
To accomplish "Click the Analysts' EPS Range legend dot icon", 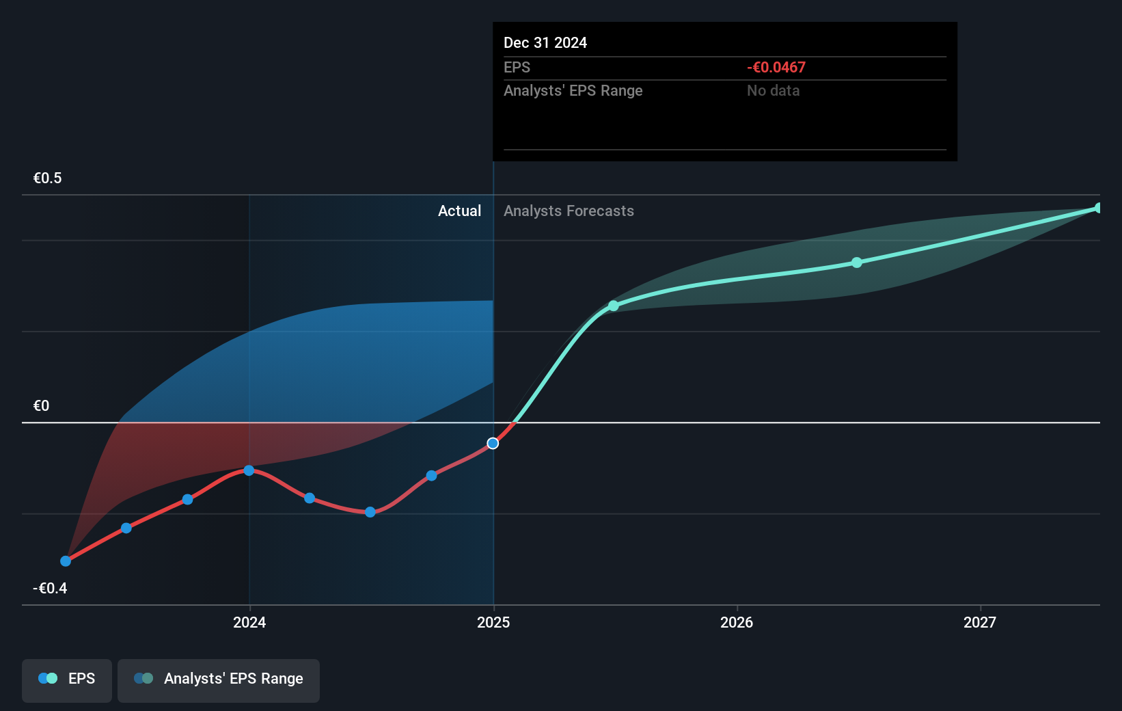I will tap(143, 678).
